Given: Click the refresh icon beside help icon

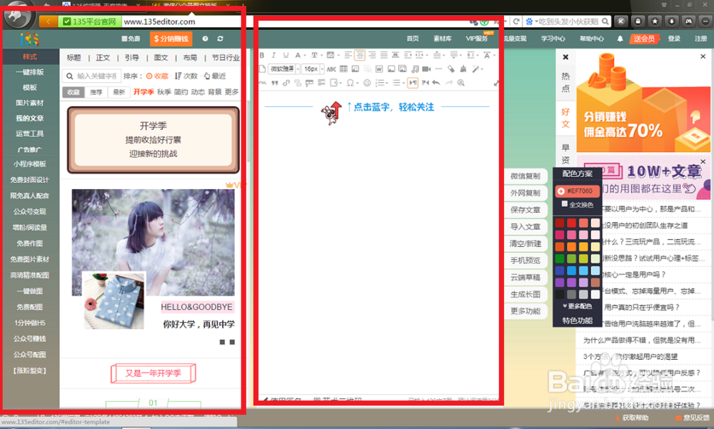Looking at the screenshot, I should 221,39.
